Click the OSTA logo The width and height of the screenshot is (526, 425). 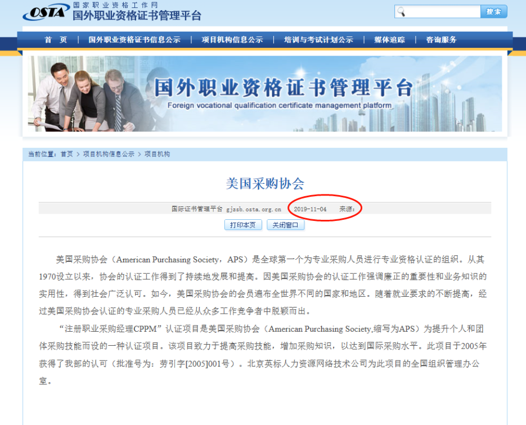point(46,12)
